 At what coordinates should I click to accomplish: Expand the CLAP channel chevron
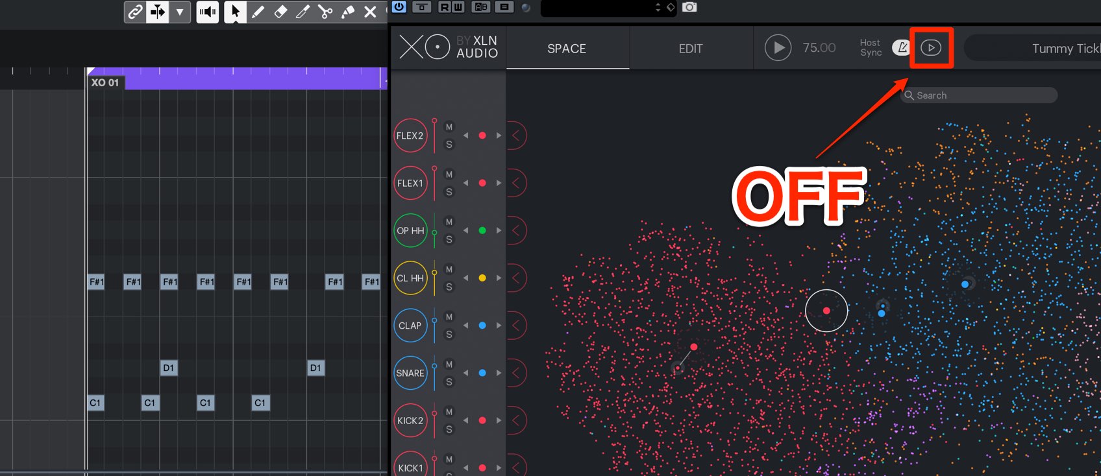[516, 326]
